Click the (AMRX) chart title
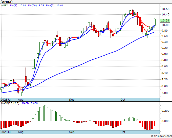The width and height of the screenshot is (172, 138). point(7,2)
